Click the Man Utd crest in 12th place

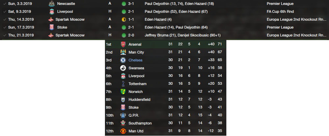click(123, 131)
